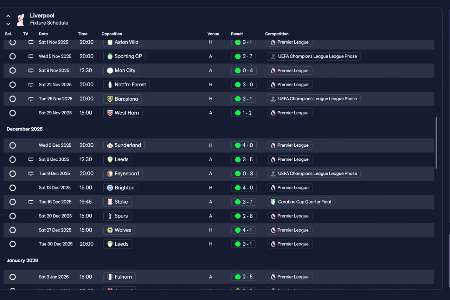Click Premier League logo in Sunderland row

coord(273,145)
